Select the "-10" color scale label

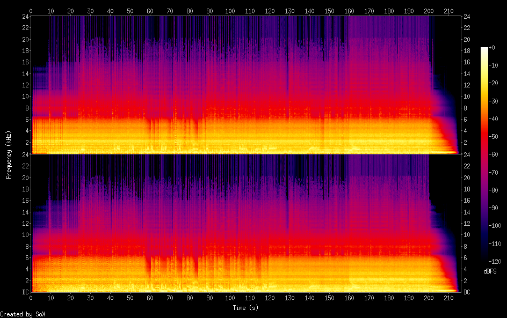pos(493,65)
